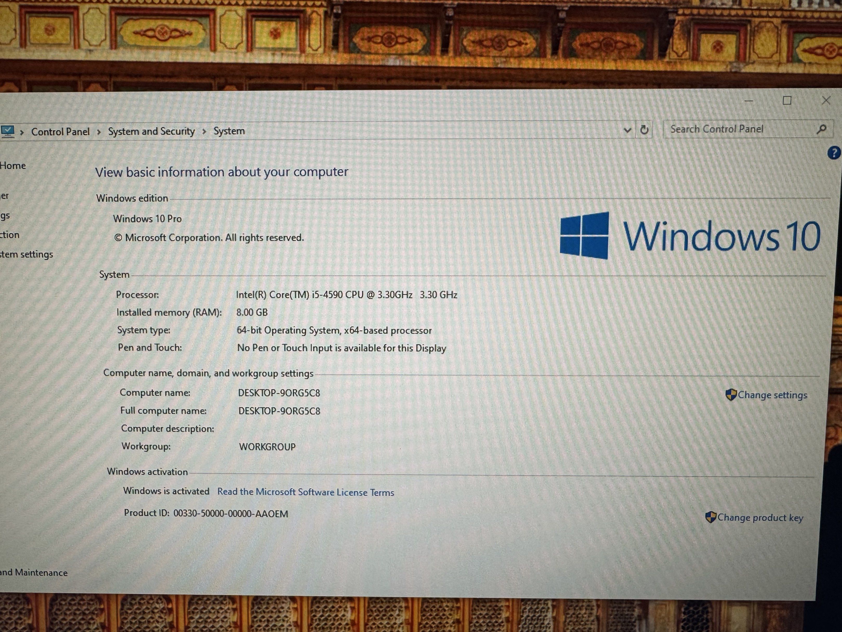Click the shield icon beside Change product key

tap(710, 517)
